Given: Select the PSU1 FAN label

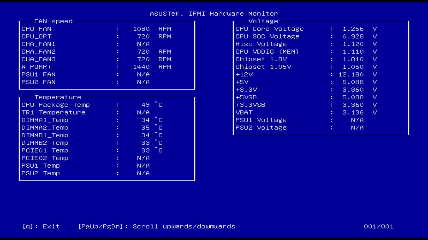Looking at the screenshot, I should [38, 75].
